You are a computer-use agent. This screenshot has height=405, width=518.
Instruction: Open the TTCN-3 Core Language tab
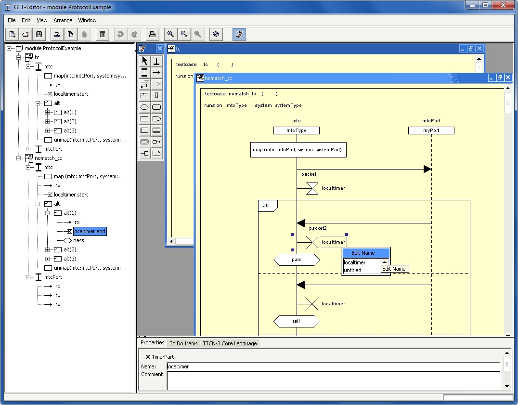(230, 343)
